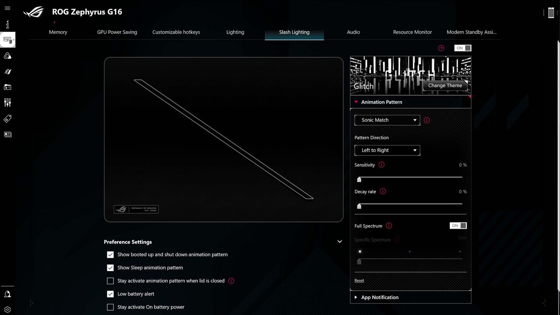Open Aura Sync triangle icon in sidebar

coord(7,56)
